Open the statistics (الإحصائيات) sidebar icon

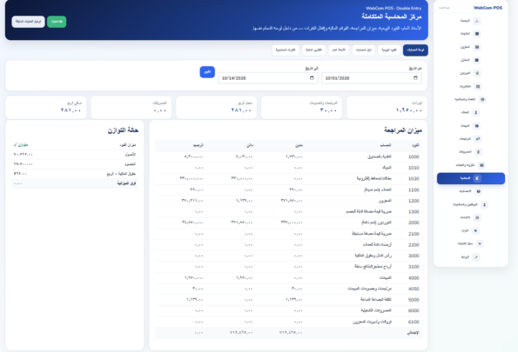[x=478, y=191]
